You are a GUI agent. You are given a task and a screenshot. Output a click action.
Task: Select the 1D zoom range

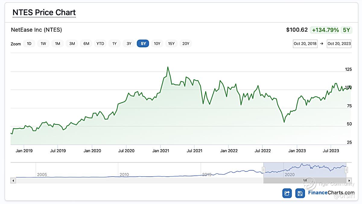tap(29, 43)
